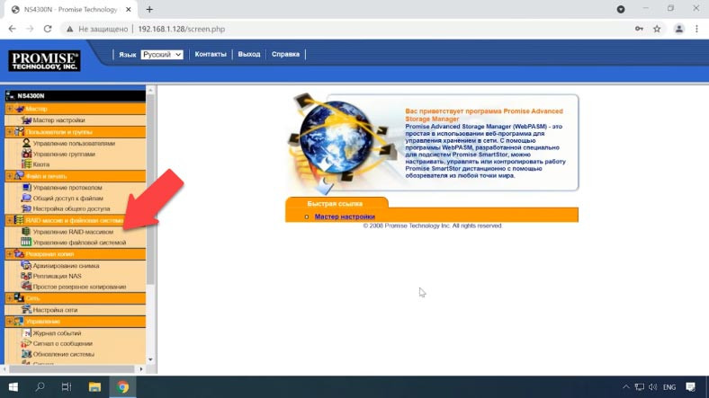709x398 pixels.
Task: Select the Обновление системы icon
Action: pyautogui.click(x=26, y=354)
